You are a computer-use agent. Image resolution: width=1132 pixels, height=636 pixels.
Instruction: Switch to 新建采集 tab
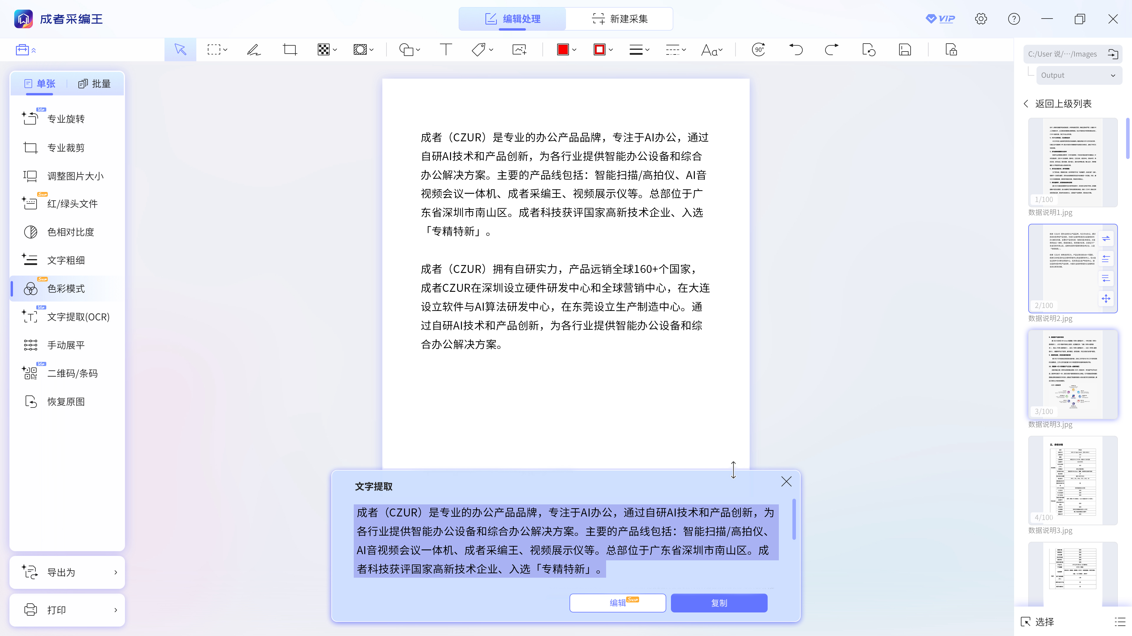pyautogui.click(x=620, y=19)
